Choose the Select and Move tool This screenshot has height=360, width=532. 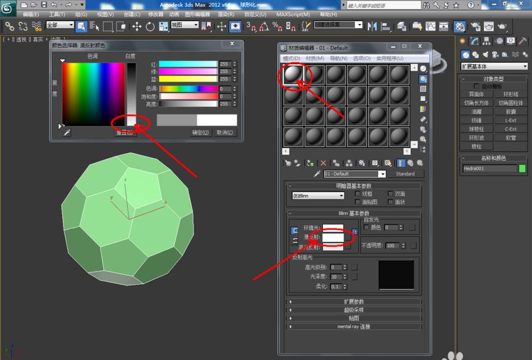[x=137, y=26]
